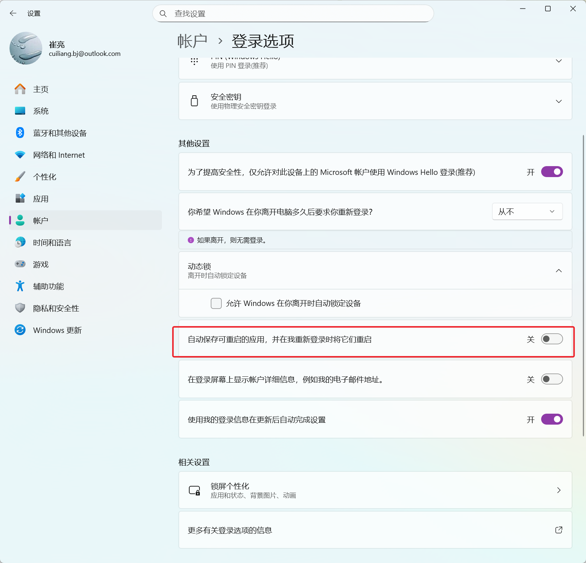Click the Time and language globe icon
Image resolution: width=586 pixels, height=563 pixels.
20,242
